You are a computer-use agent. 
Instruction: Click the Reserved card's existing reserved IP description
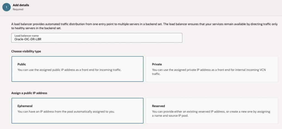[x=211, y=114]
